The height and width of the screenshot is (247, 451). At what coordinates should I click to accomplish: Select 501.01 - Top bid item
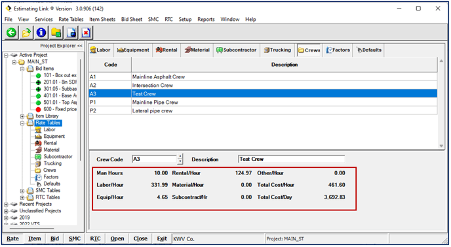coord(60,103)
